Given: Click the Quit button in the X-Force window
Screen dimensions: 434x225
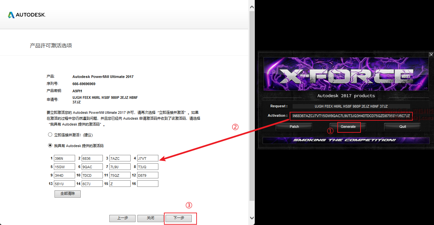Looking at the screenshot, I should pyautogui.click(x=403, y=127).
